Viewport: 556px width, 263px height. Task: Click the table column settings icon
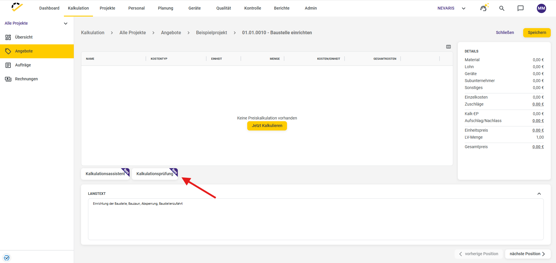coord(449,47)
